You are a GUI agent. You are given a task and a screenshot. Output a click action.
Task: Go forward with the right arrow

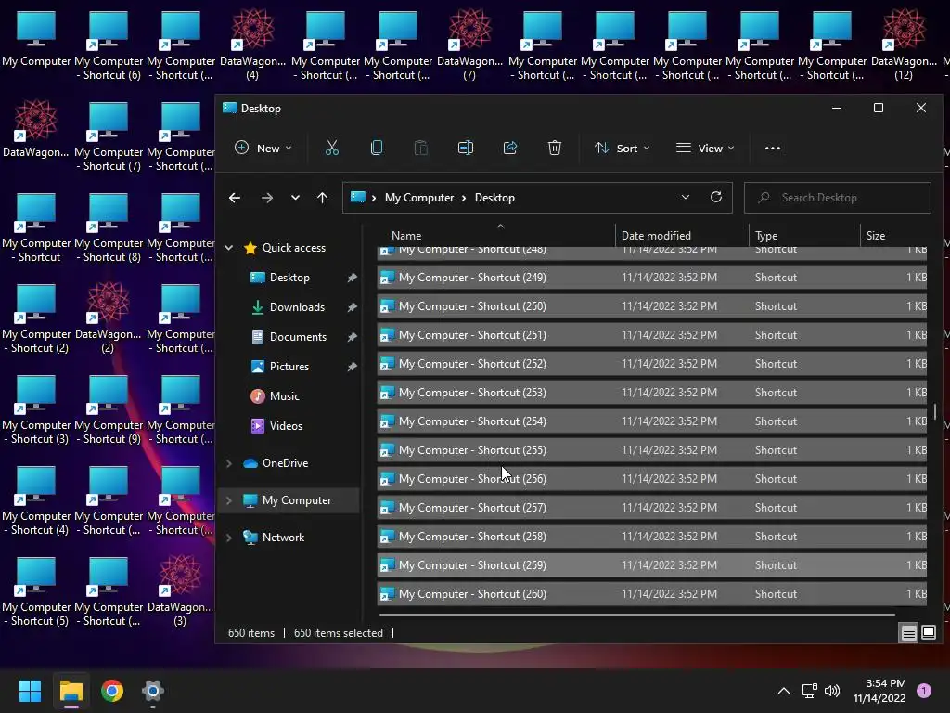pyautogui.click(x=266, y=198)
